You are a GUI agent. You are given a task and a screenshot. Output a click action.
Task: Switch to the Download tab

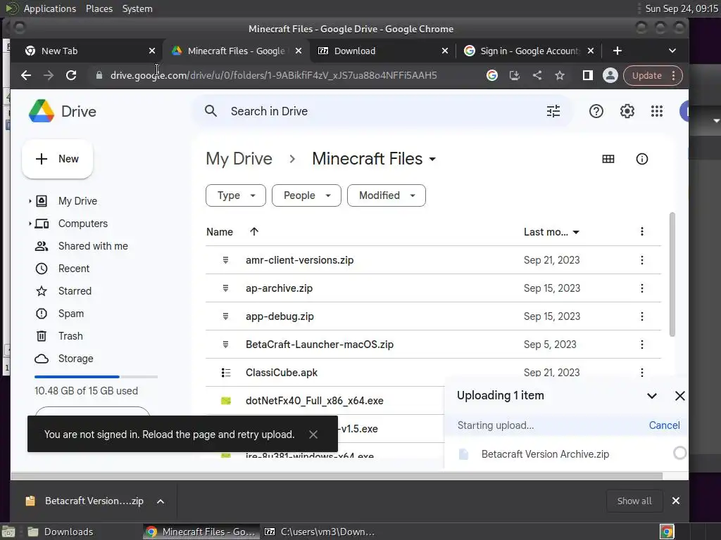[382, 51]
